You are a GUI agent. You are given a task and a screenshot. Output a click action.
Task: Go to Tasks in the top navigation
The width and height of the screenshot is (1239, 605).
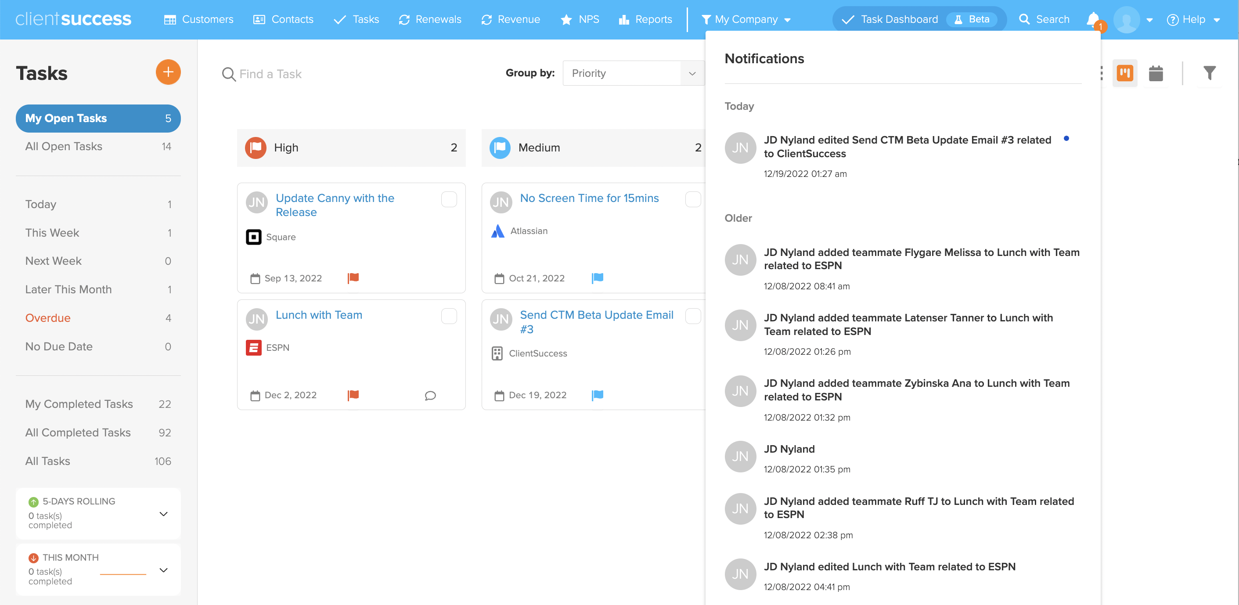coord(357,20)
